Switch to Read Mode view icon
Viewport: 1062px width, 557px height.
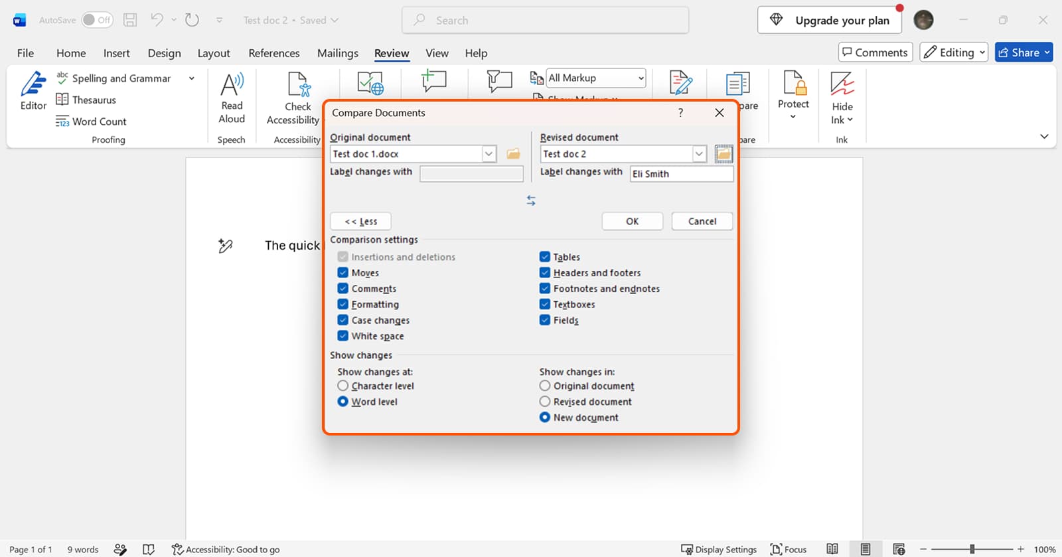tap(832, 549)
